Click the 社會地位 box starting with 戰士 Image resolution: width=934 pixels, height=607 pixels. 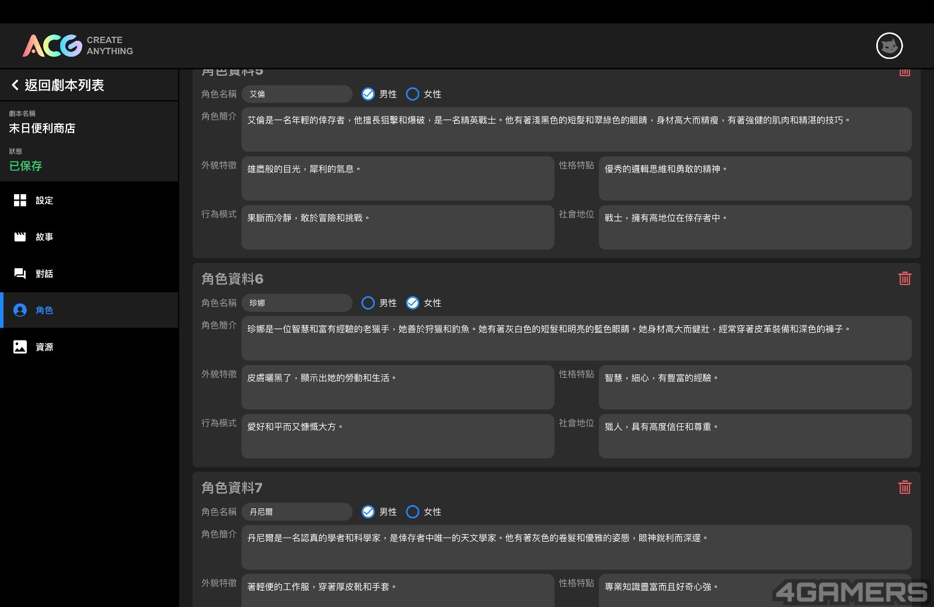click(755, 227)
